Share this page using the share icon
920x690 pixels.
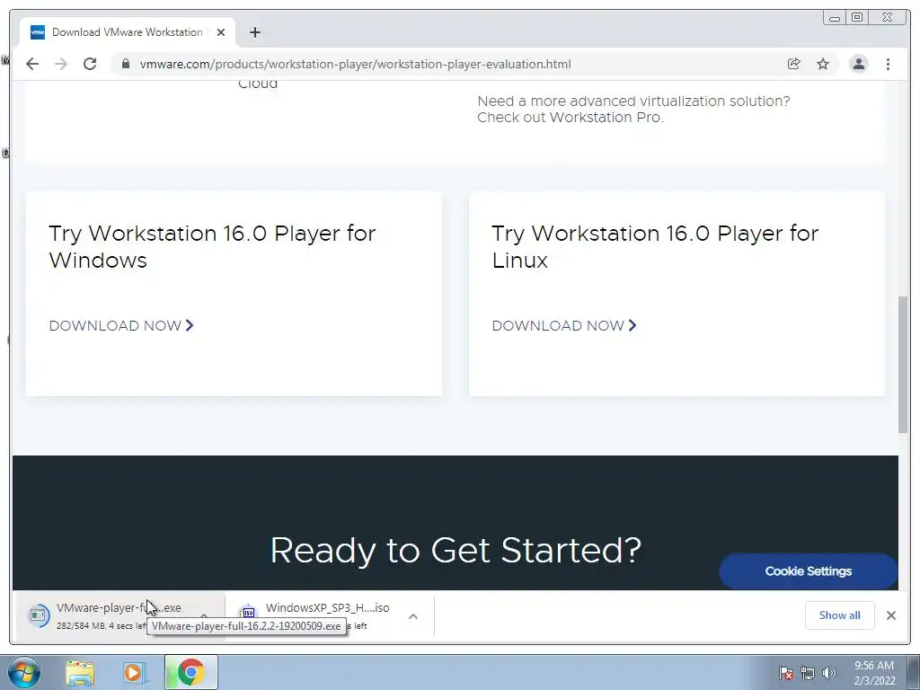(x=794, y=64)
